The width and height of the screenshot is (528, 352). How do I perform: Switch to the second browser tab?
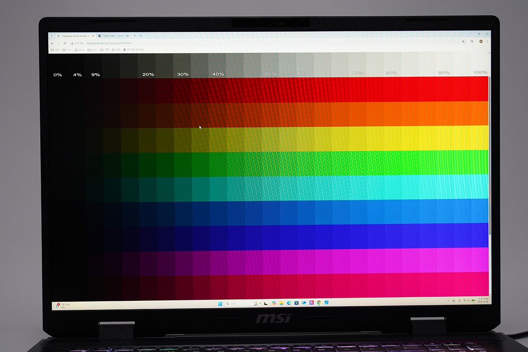point(115,36)
